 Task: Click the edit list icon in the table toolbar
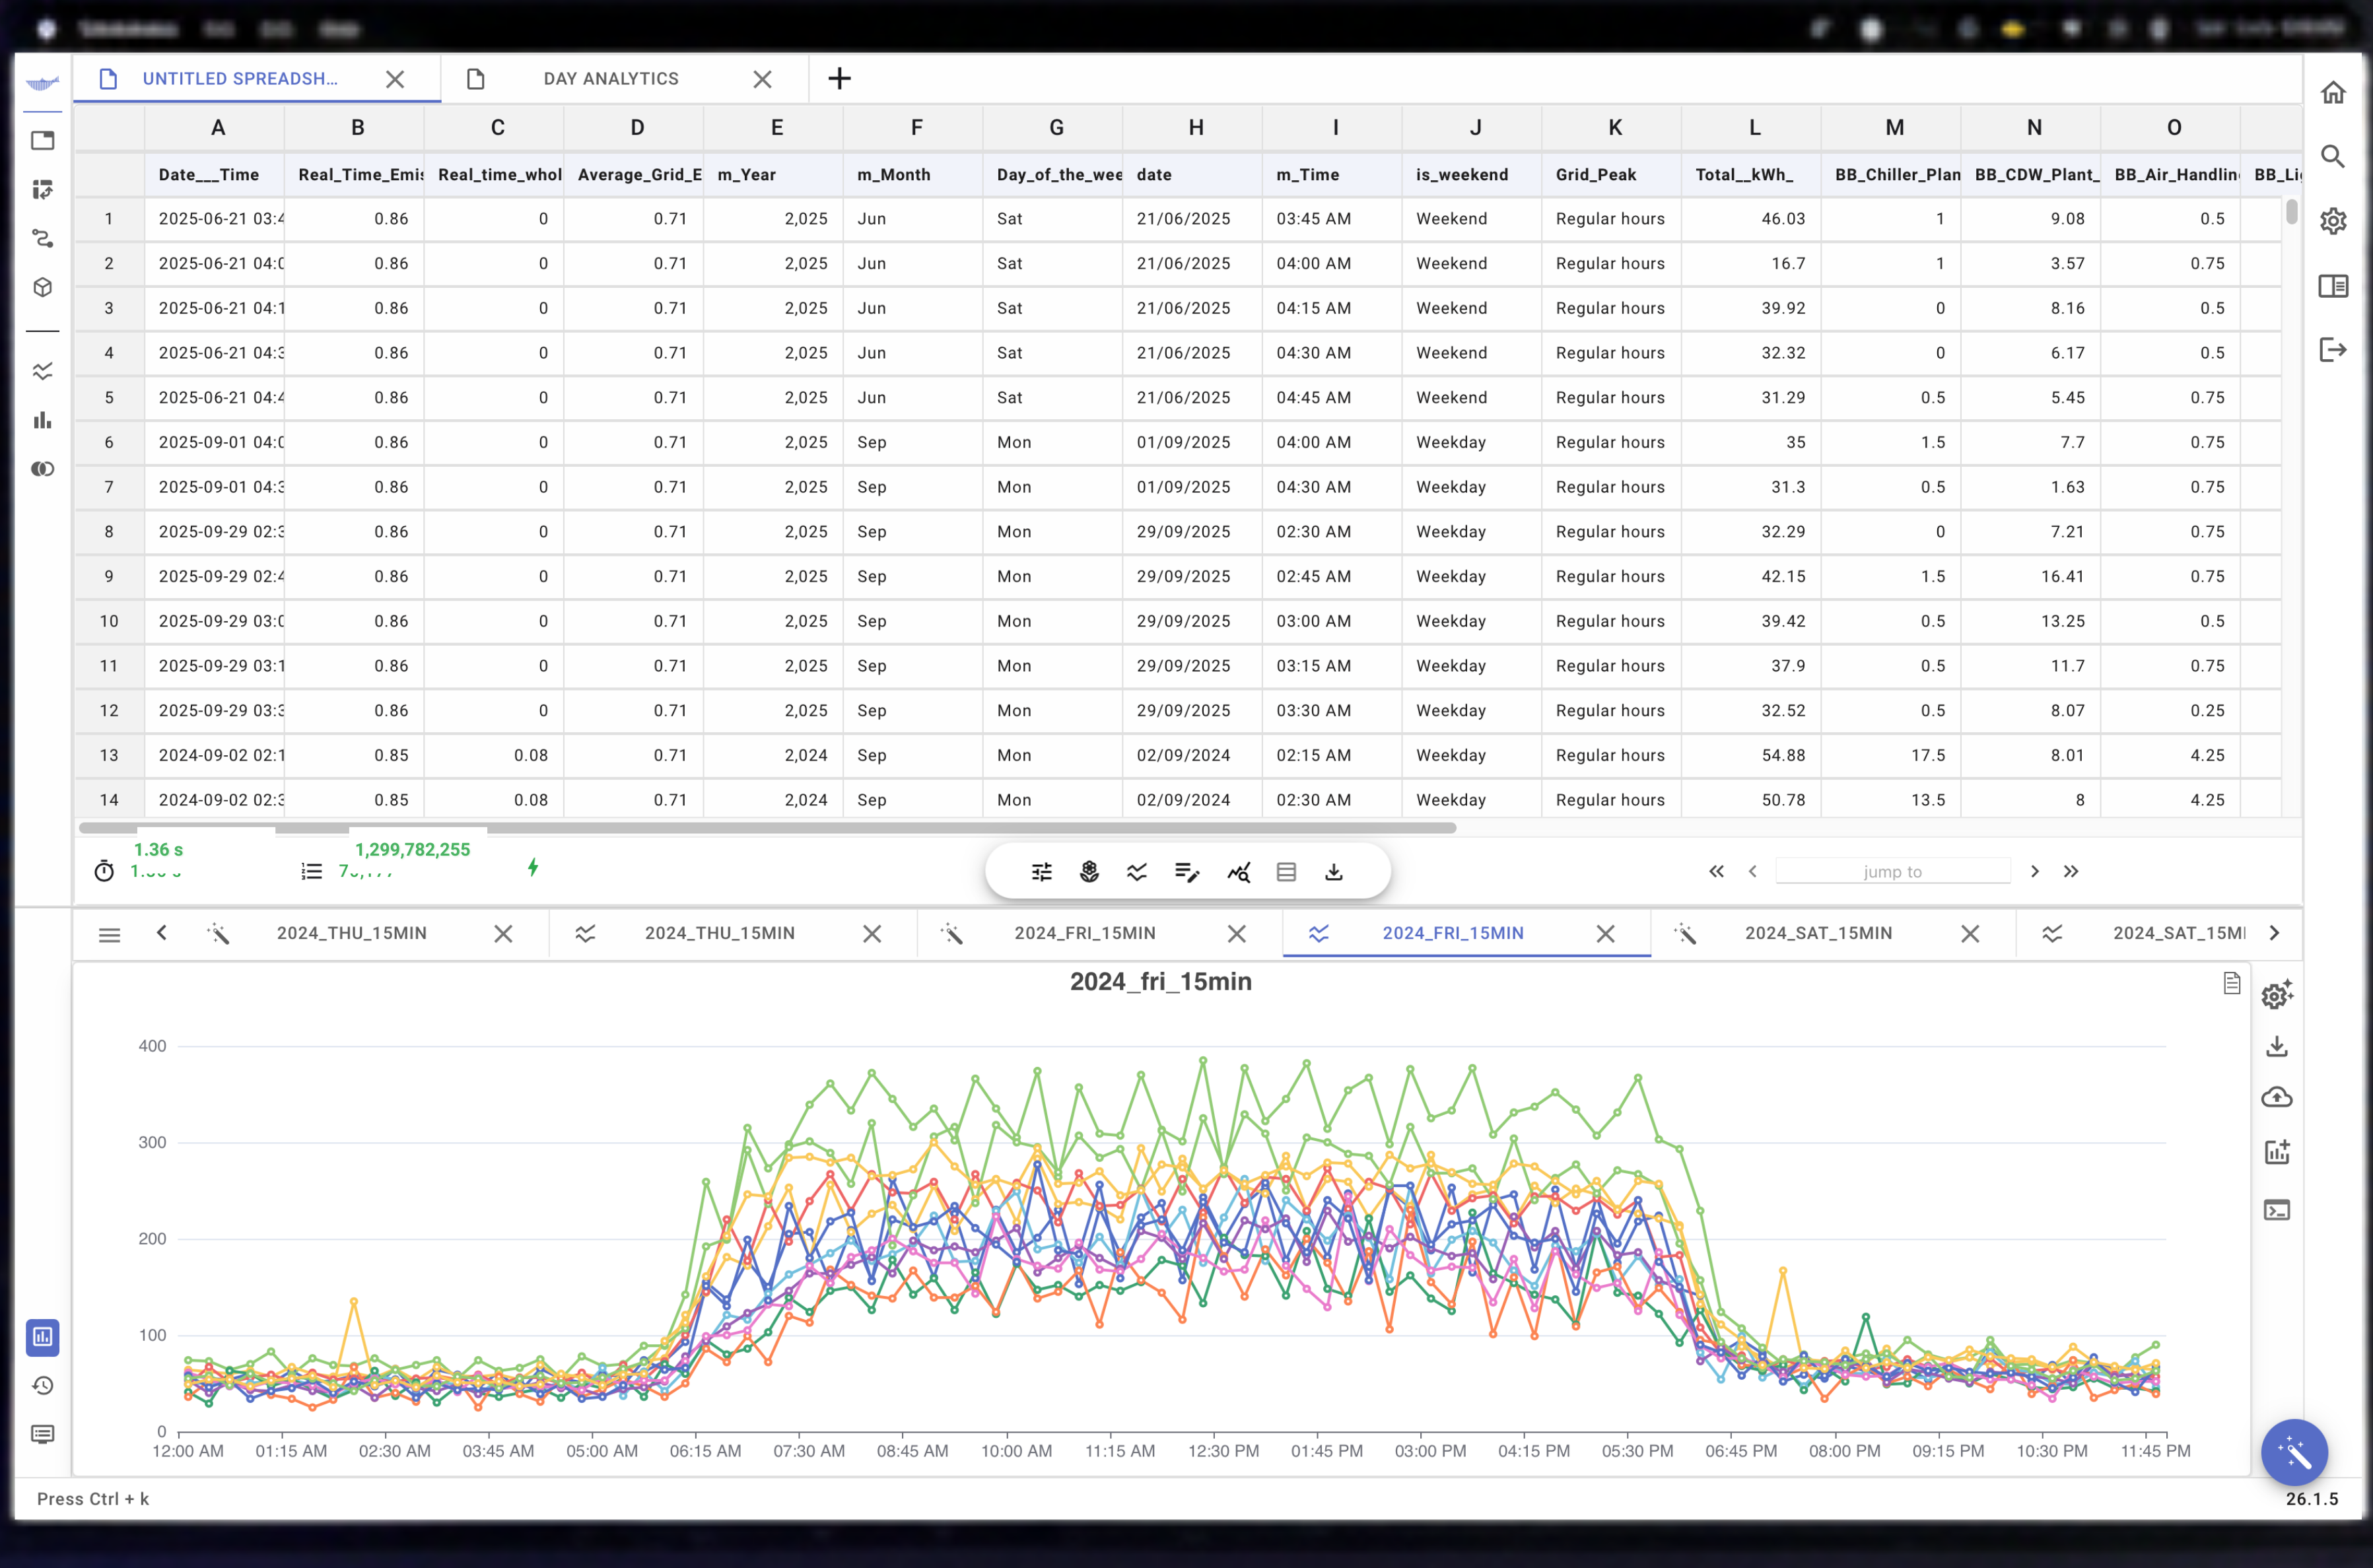pos(1187,872)
